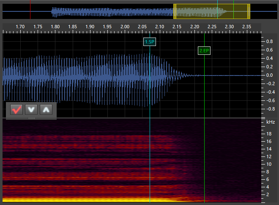Click the drag grip below the buttons

(31, 119)
